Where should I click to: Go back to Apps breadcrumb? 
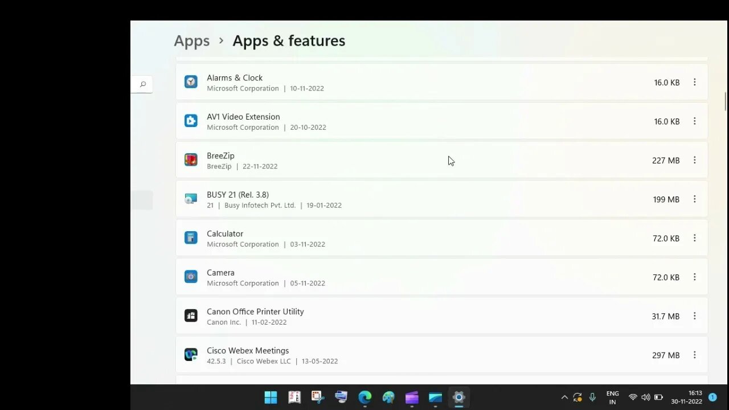tap(191, 41)
